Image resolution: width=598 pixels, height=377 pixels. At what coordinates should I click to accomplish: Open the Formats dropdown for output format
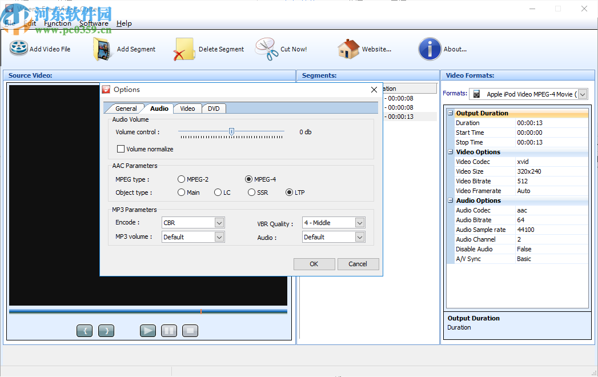click(582, 94)
